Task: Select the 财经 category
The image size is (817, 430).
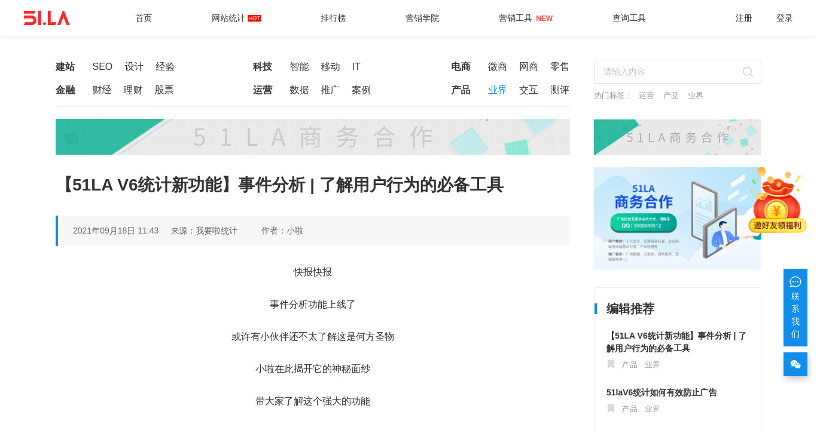Action: pos(102,90)
